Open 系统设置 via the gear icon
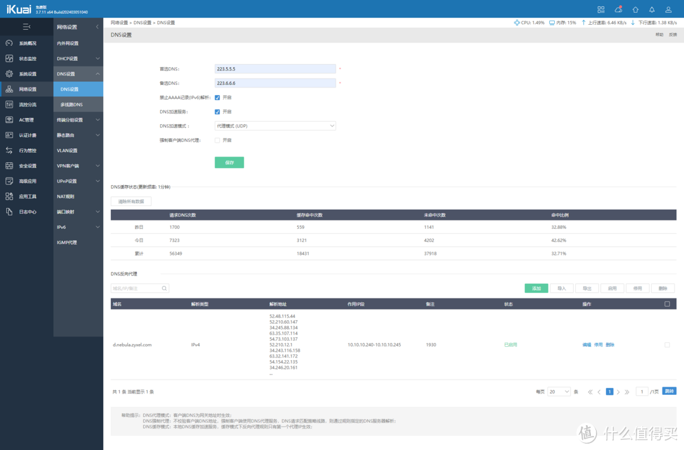The width and height of the screenshot is (684, 450). click(9, 74)
